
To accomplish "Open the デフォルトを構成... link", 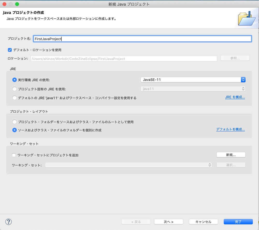I will tap(231, 129).
